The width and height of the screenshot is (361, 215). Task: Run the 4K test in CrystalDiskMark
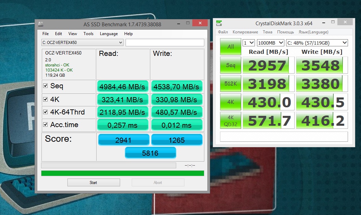click(231, 102)
